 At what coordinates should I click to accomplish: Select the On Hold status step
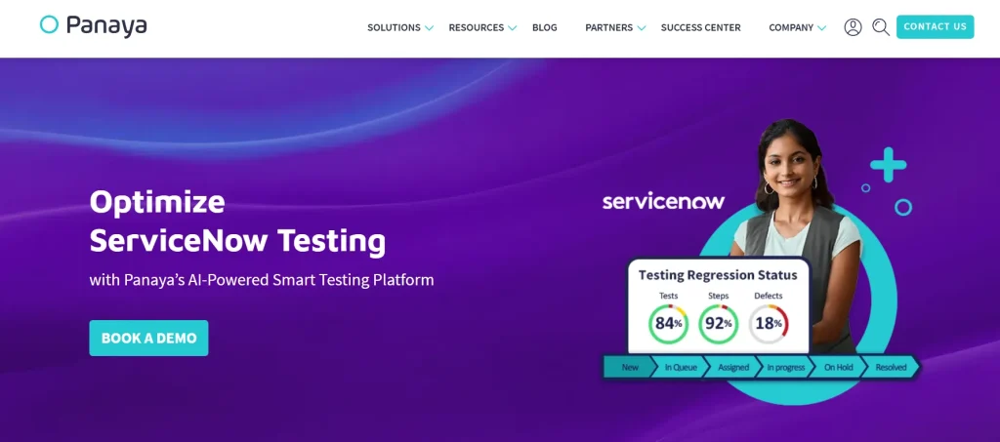point(838,367)
